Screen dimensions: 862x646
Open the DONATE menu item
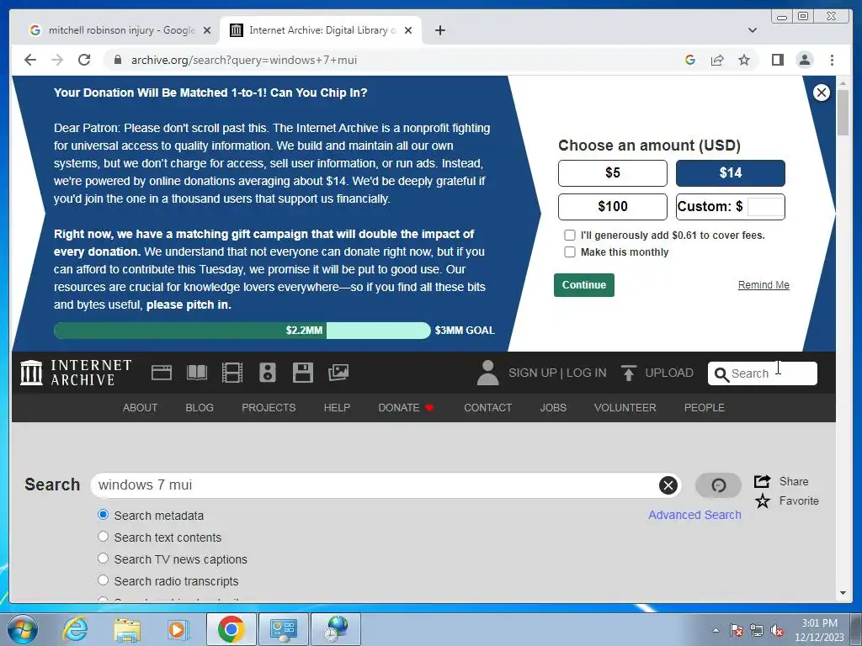coord(406,408)
